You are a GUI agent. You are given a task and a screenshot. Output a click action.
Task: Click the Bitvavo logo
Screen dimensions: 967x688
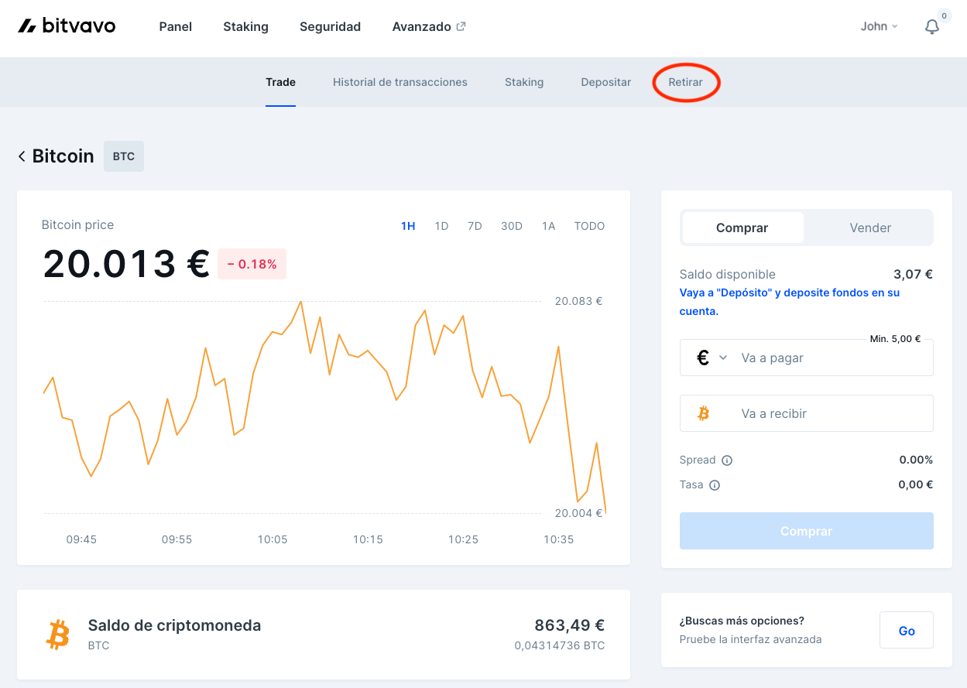point(67,26)
